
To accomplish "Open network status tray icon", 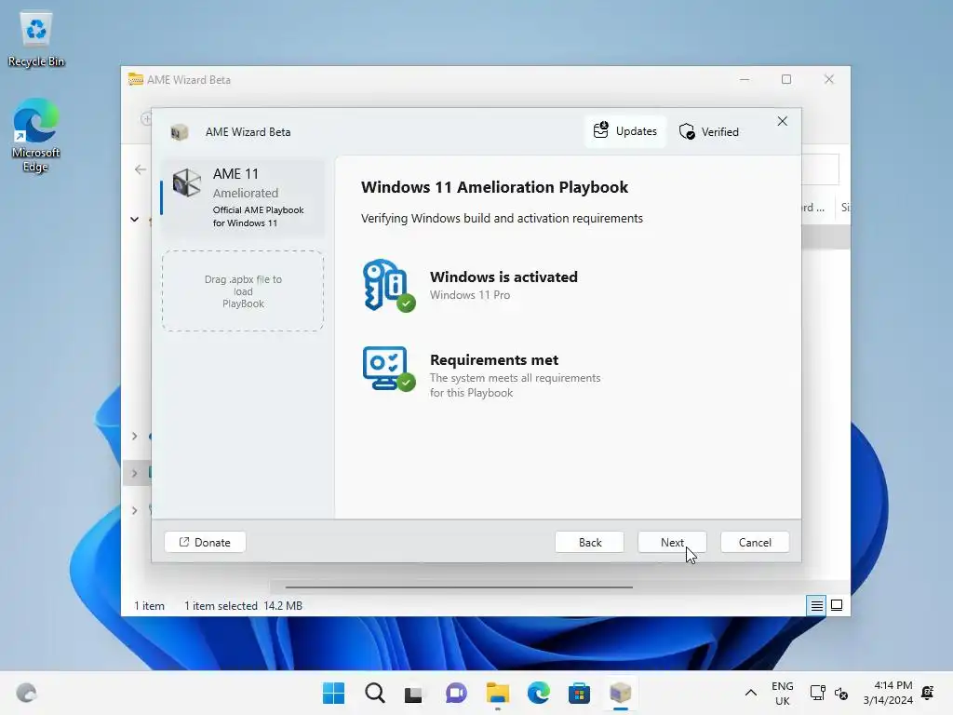I will (818, 693).
